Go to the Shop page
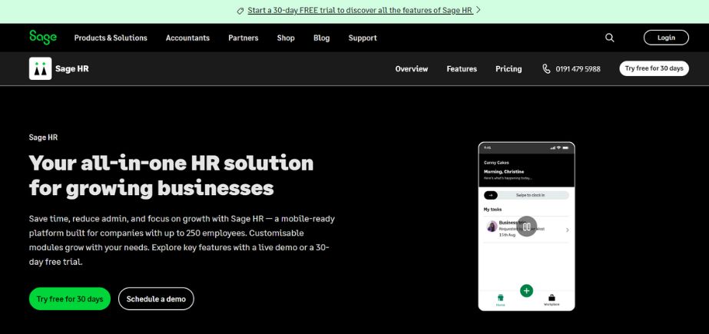The height and width of the screenshot is (334, 709). pos(286,38)
